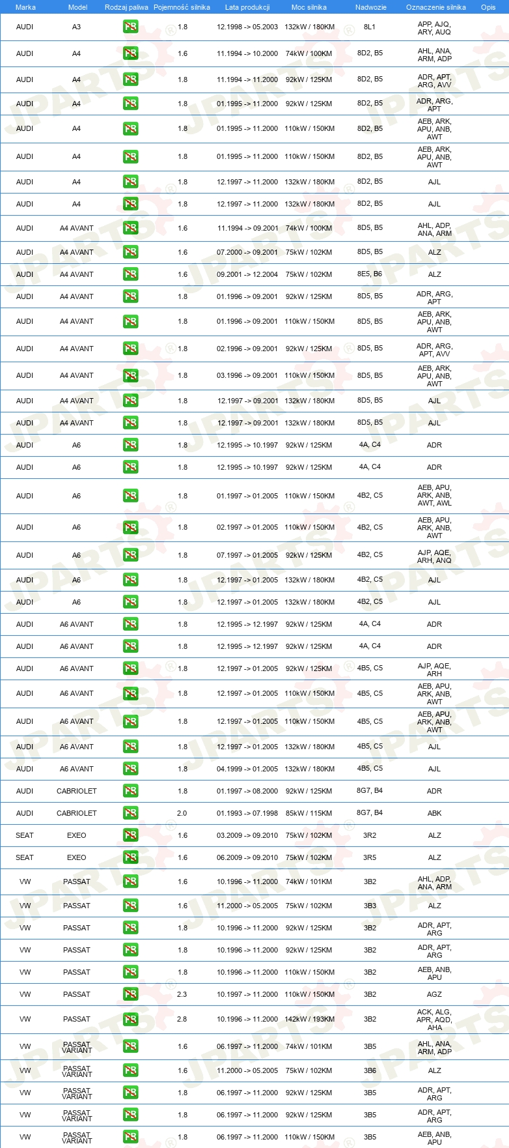Select engine capacity 2.0 in CABRIOLET row
509x1148 pixels.
coord(182,813)
